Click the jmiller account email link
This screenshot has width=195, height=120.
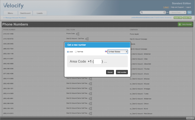[x=142, y=18]
